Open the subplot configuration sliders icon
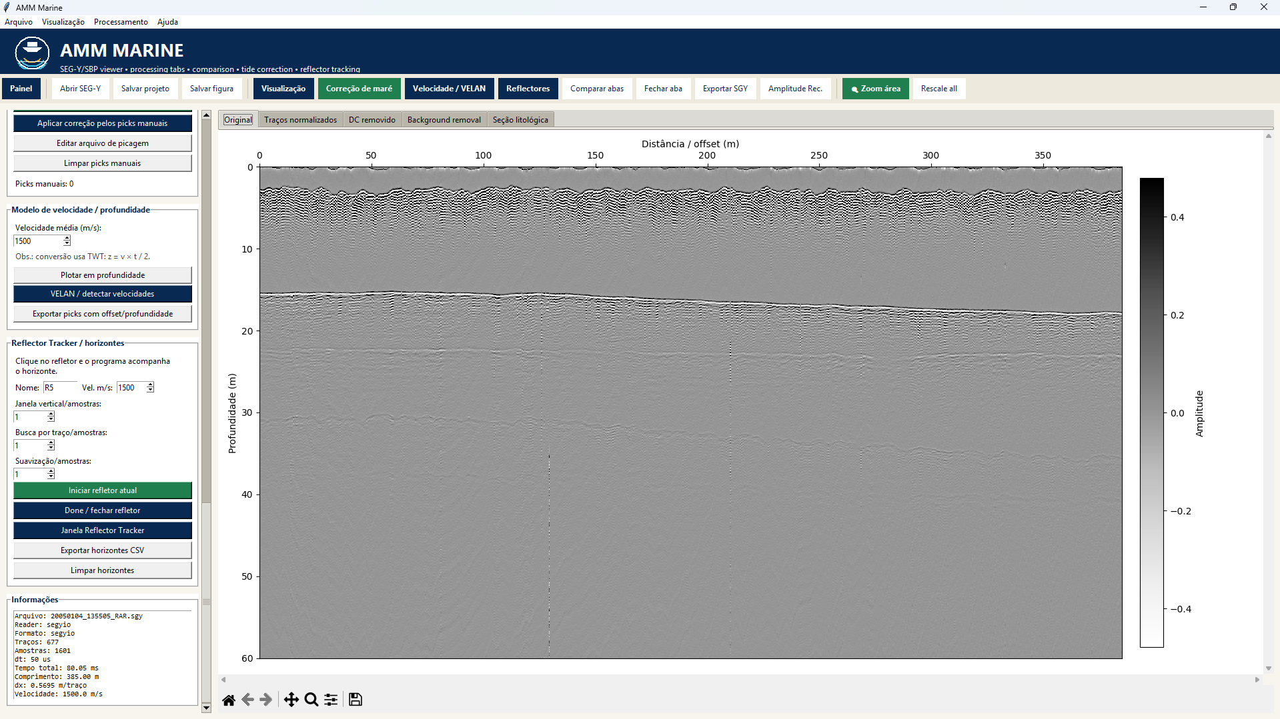Viewport: 1280px width, 719px height. click(331, 700)
